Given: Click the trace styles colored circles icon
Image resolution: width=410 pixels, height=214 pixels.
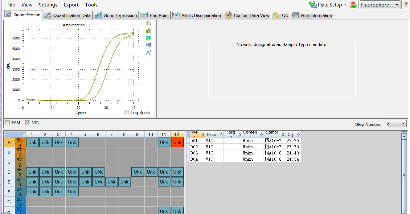Looking at the screenshot, I should 353,5.
